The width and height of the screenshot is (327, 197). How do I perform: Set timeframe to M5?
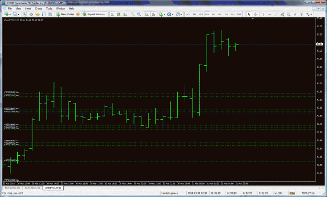[x=194, y=14]
